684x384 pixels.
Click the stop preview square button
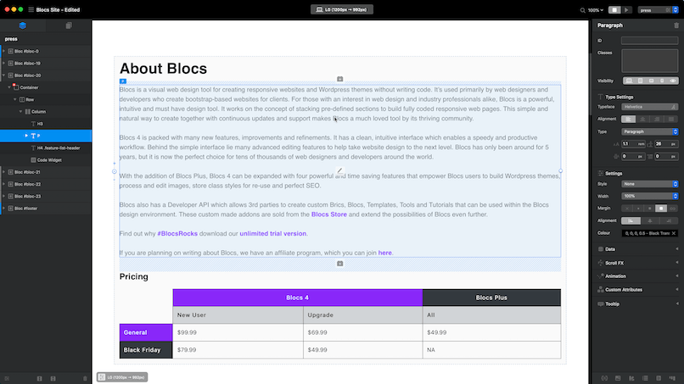[x=614, y=9]
